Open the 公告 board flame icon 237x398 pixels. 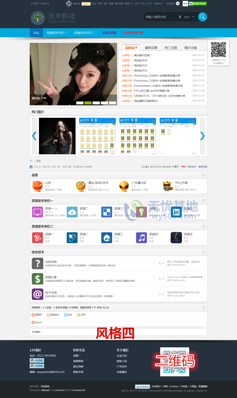pyautogui.click(x=37, y=186)
